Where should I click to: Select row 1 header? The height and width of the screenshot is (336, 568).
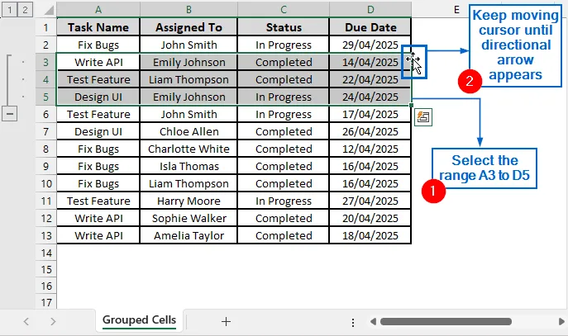(x=46, y=27)
